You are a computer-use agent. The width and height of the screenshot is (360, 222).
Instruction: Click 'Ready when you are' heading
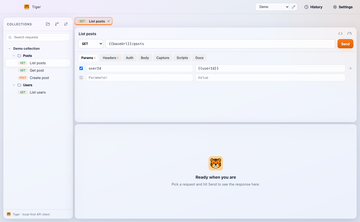point(216,177)
